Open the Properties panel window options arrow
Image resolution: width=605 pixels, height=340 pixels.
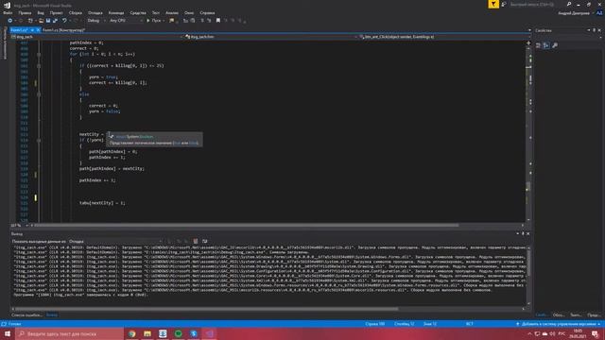pos(589,30)
